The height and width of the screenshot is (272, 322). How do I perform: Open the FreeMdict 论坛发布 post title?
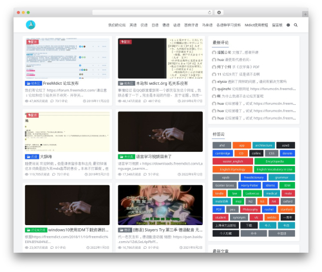coord(61,84)
